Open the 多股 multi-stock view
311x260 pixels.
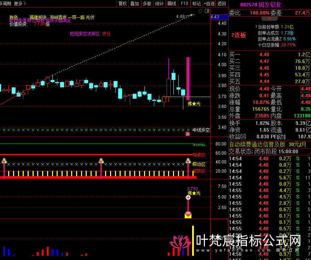[x=147, y=4]
